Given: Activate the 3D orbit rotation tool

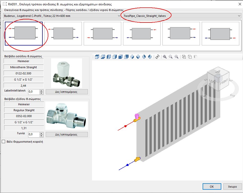Looking at the screenshot, I should coord(157,57).
